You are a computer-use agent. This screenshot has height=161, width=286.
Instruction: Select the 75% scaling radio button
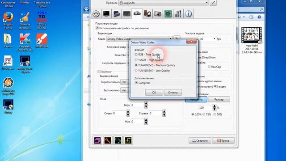tap(204, 114)
